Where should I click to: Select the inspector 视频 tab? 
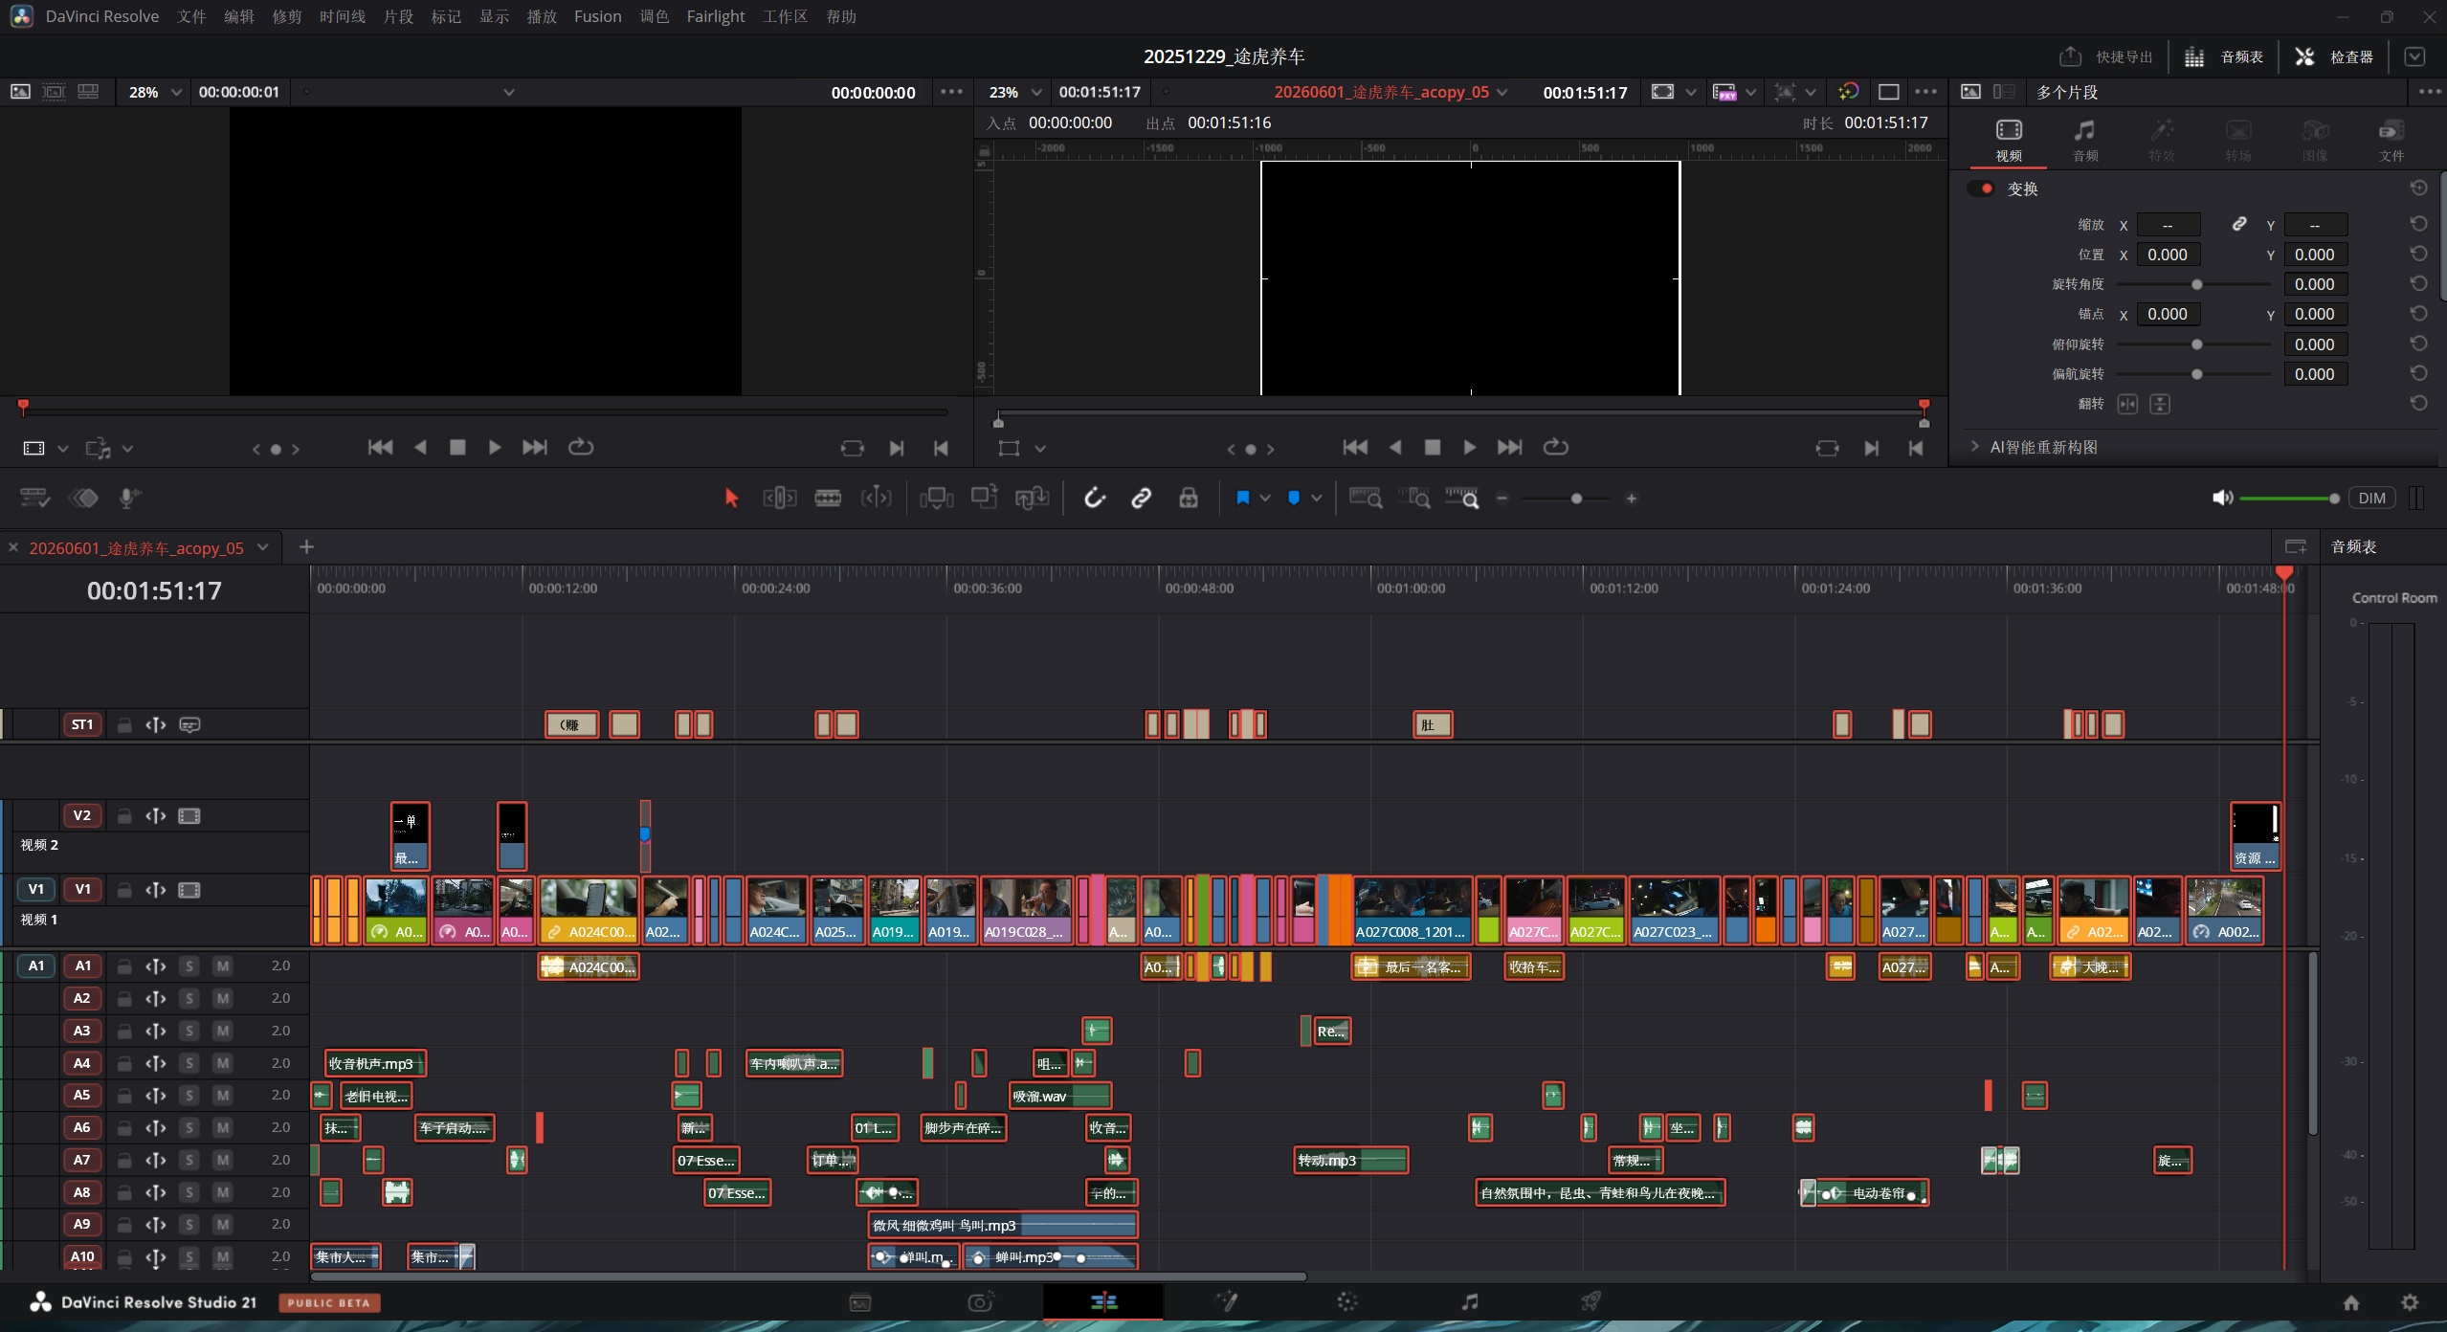(2009, 140)
